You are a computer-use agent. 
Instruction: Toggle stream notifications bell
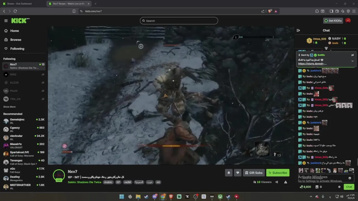coord(229,173)
